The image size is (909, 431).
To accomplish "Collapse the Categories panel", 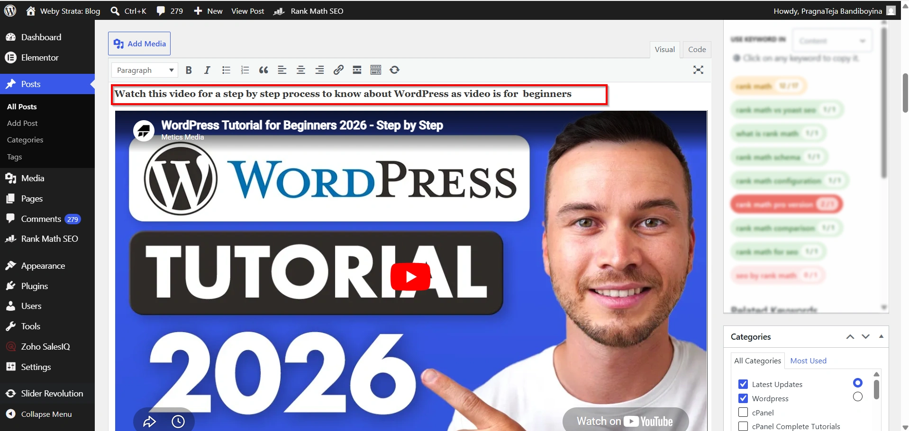I will (x=881, y=336).
